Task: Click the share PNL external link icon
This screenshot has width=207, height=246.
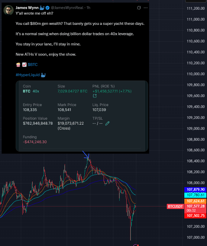Action: [x=95, y=96]
